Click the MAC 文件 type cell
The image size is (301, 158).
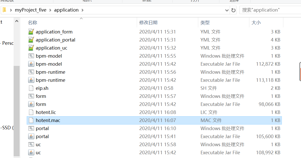[211, 121]
